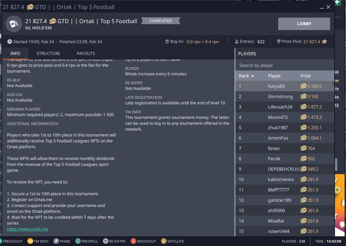Open the PAYOUTS tab
Image resolution: width=346 pixels, height=246 pixels.
pos(86,53)
